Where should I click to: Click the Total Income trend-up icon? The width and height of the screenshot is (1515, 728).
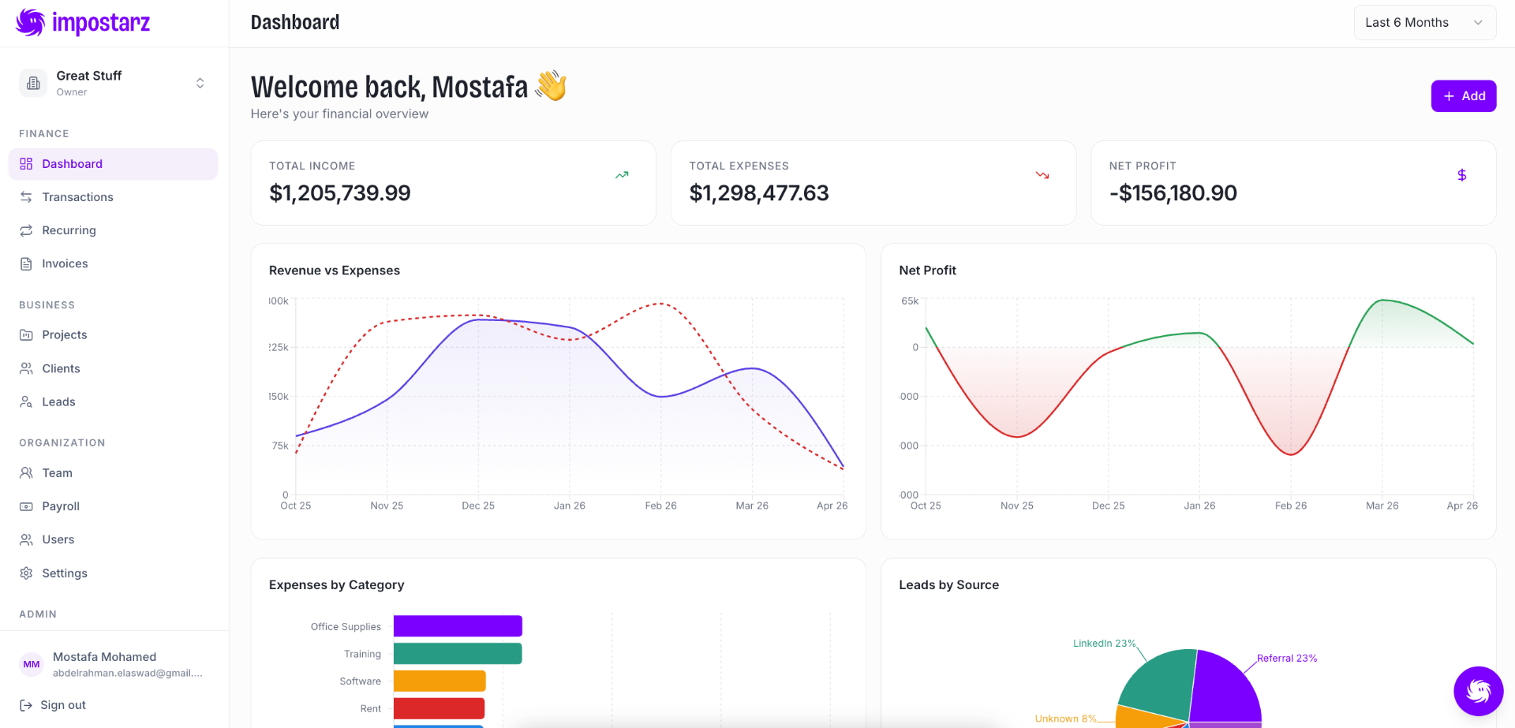[x=622, y=175]
